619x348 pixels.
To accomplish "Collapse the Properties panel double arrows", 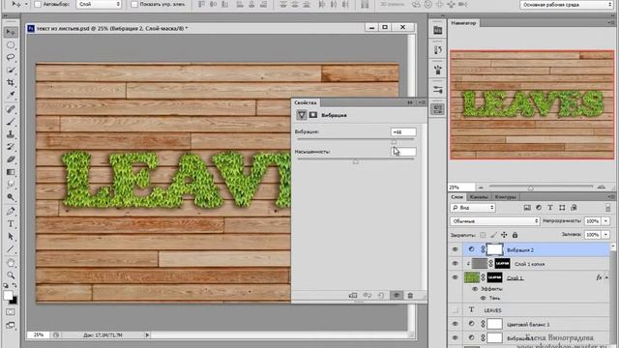I will click(410, 102).
